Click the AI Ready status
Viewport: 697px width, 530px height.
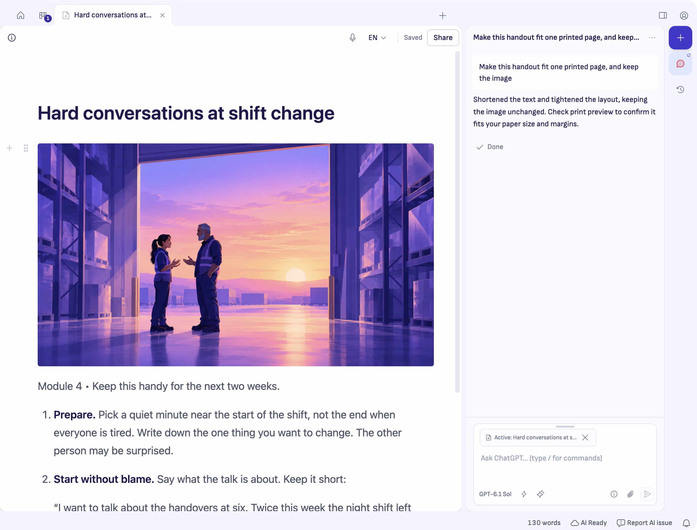tap(588, 522)
